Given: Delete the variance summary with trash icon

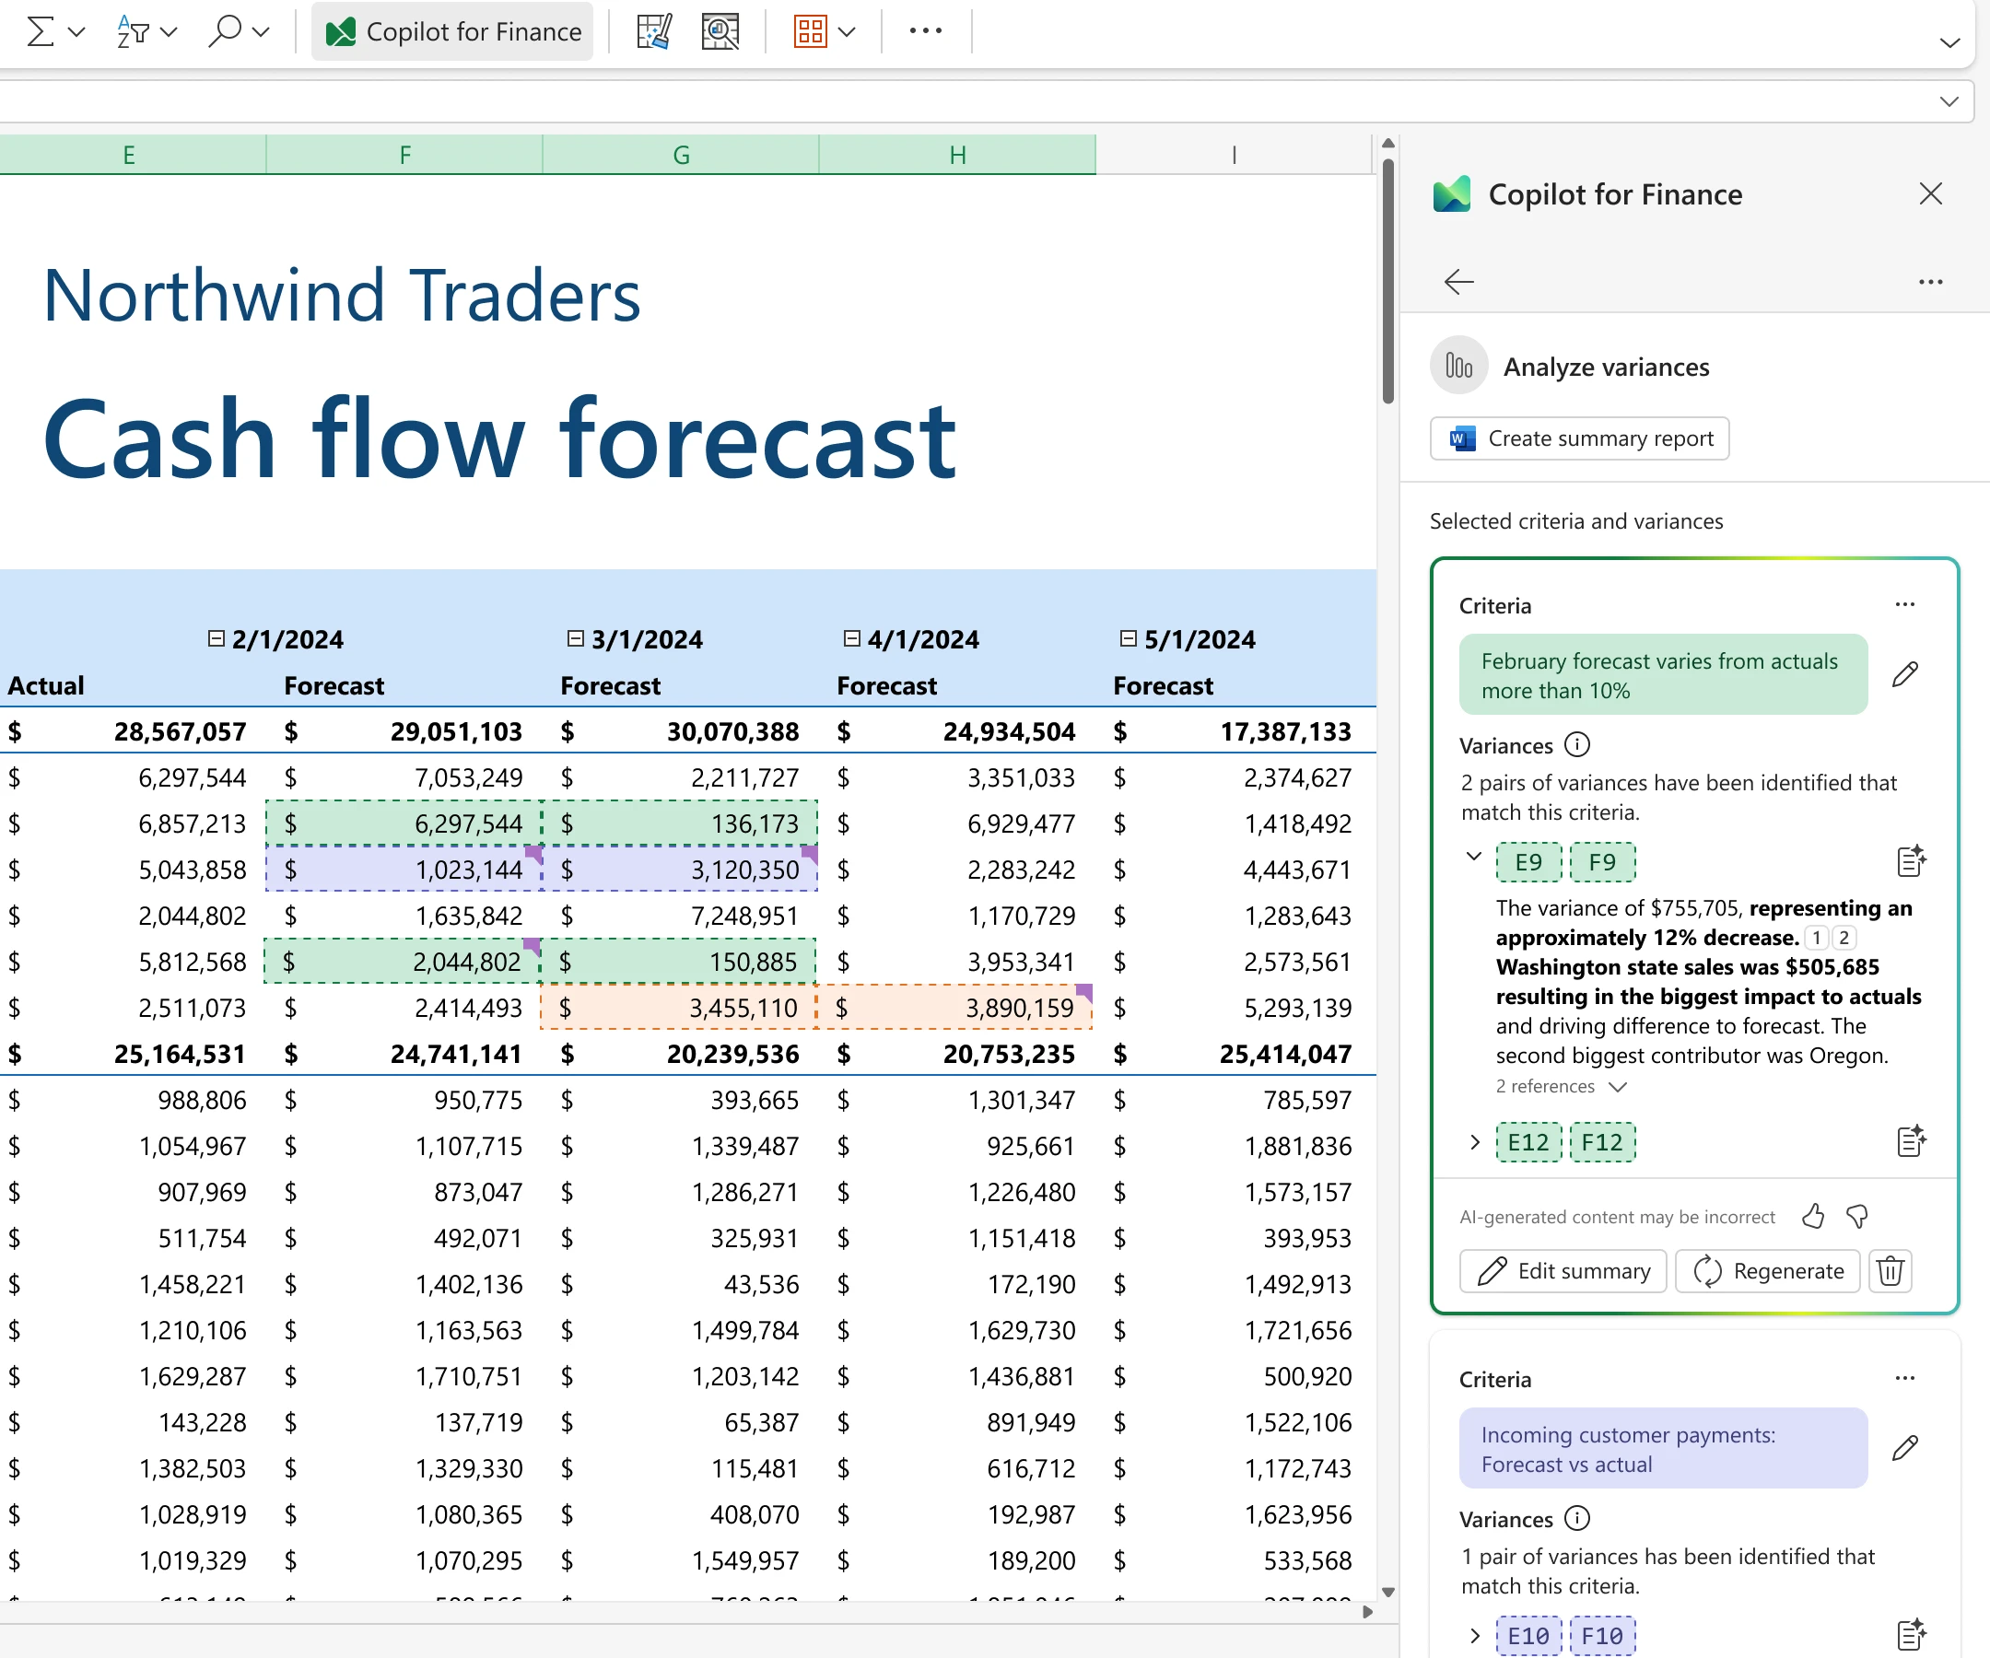Looking at the screenshot, I should [x=1890, y=1270].
